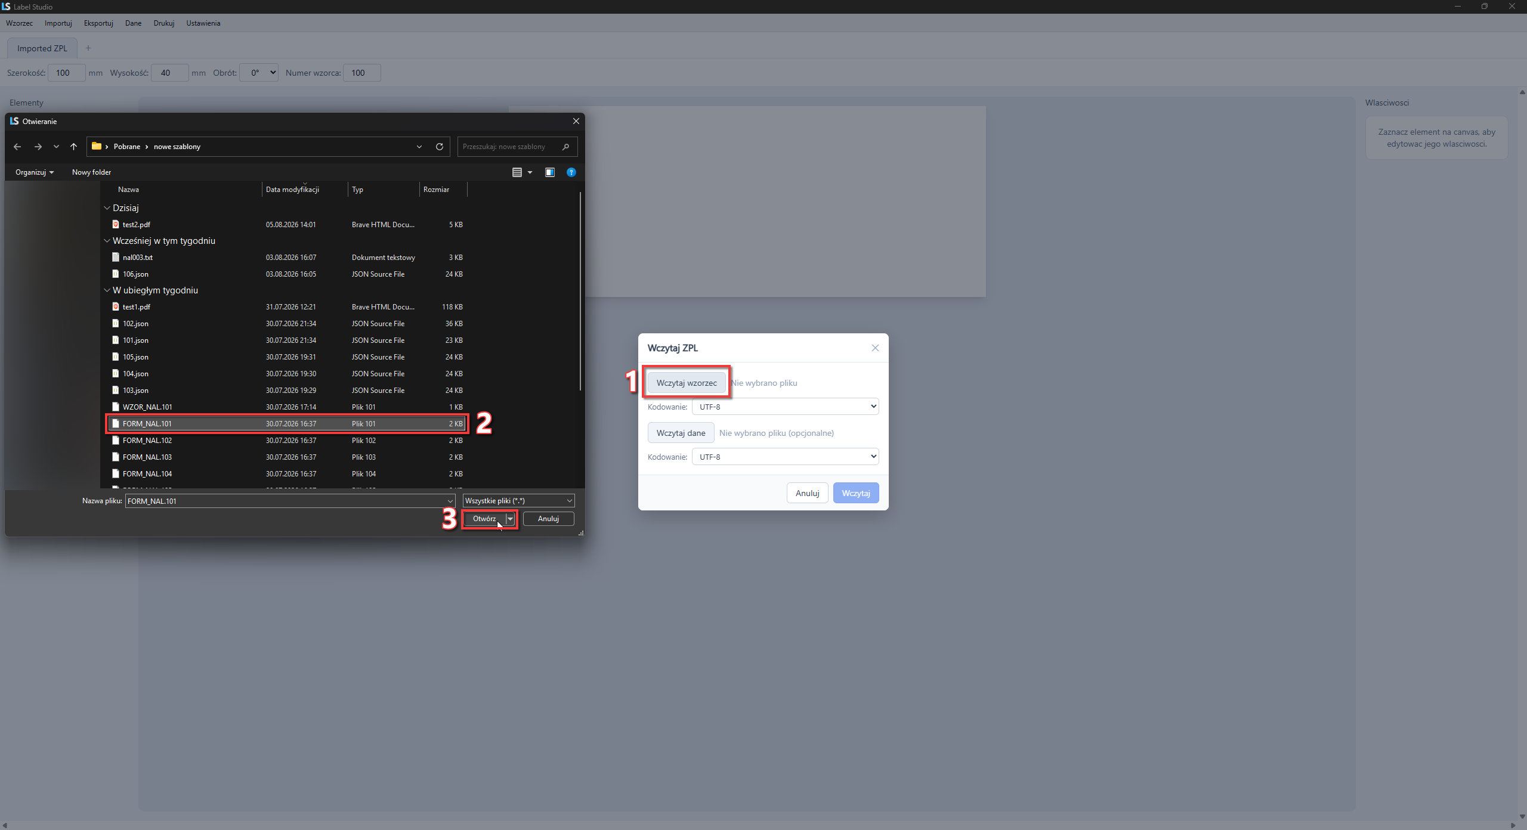Create a Nowy folder
This screenshot has width=1527, height=830.
(91, 172)
